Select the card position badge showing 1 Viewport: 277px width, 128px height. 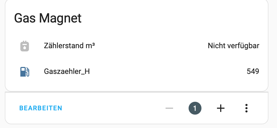(195, 108)
